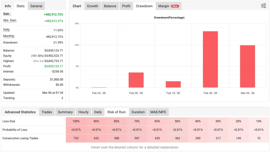View the Hourly statistics tab
This screenshot has height=152, width=270.
[x=83, y=112]
